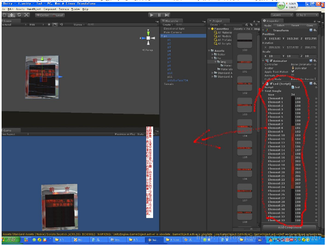326x245 pixels.
Task: Start Play mode with the Play button
Action: click(152, 15)
